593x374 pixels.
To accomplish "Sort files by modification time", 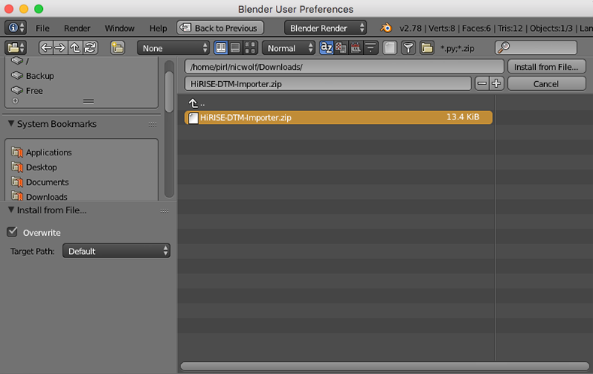I will 356,47.
